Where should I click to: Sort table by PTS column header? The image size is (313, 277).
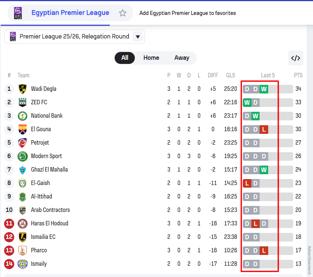(298, 76)
